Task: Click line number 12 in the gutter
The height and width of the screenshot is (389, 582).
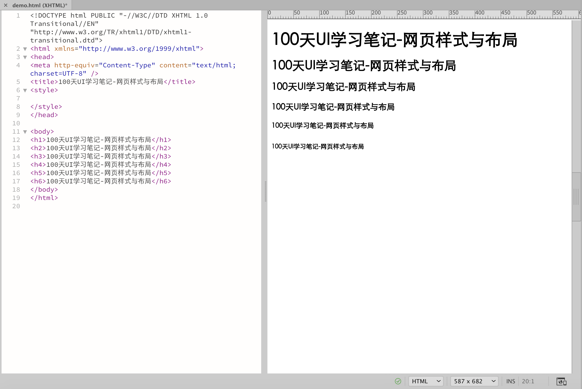Action: tap(16, 140)
